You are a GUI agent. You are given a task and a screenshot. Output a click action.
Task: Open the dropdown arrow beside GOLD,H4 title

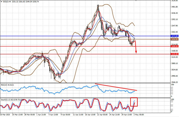pyautogui.click(x=1, y=1)
